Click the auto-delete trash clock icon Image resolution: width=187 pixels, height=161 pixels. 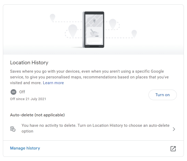click(13, 129)
